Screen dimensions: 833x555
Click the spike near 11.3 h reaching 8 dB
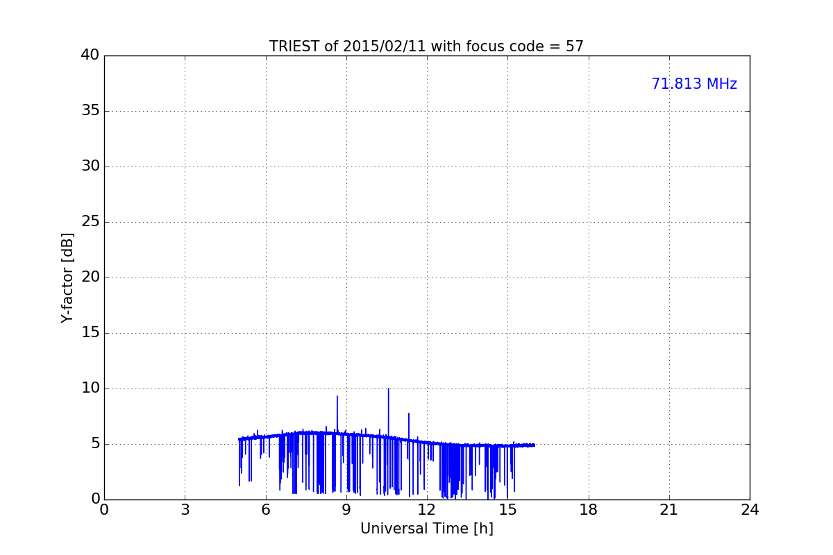[409, 425]
